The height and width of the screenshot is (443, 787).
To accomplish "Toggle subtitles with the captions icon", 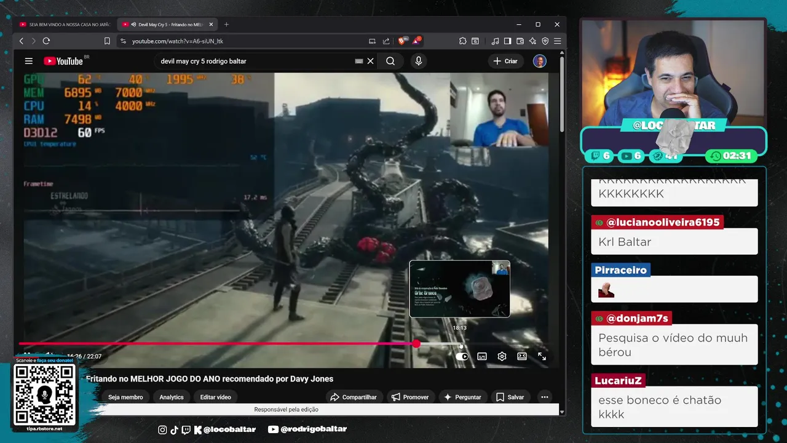I will coord(482,356).
